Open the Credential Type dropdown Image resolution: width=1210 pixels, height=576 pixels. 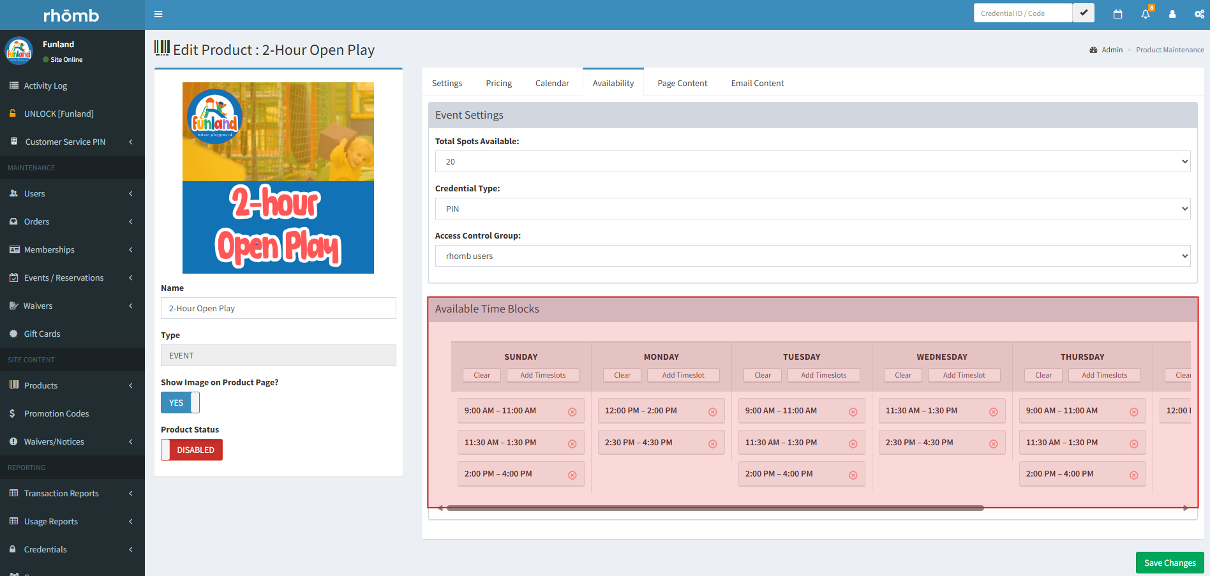812,209
